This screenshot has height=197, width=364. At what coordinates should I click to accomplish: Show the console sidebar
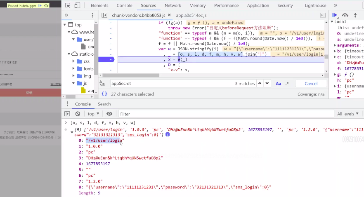tap(67, 114)
